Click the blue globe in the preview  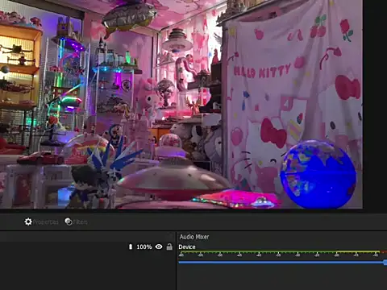(318, 174)
